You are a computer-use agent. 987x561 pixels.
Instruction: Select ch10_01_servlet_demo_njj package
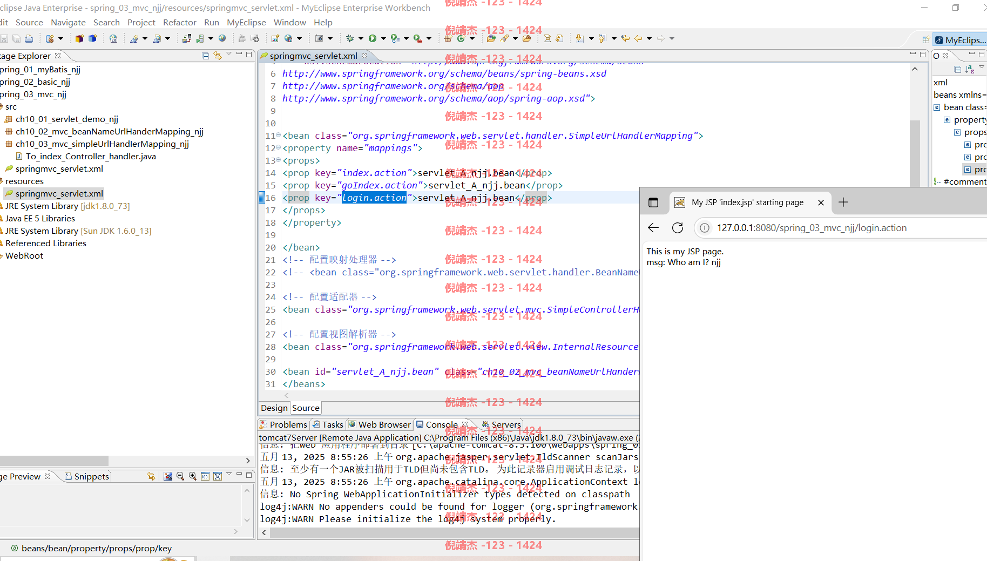[67, 119]
